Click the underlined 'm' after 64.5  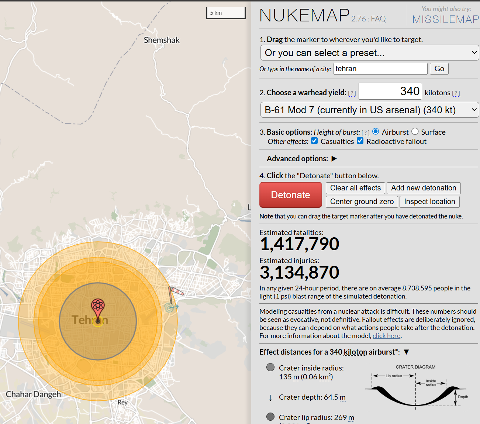(x=343, y=397)
